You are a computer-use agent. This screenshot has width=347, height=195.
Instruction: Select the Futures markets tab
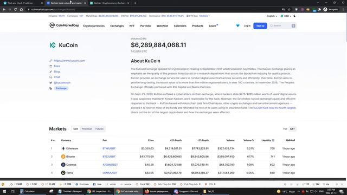(x=99, y=129)
